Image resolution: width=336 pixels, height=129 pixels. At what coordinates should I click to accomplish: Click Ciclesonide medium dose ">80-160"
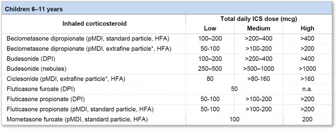[259, 79]
